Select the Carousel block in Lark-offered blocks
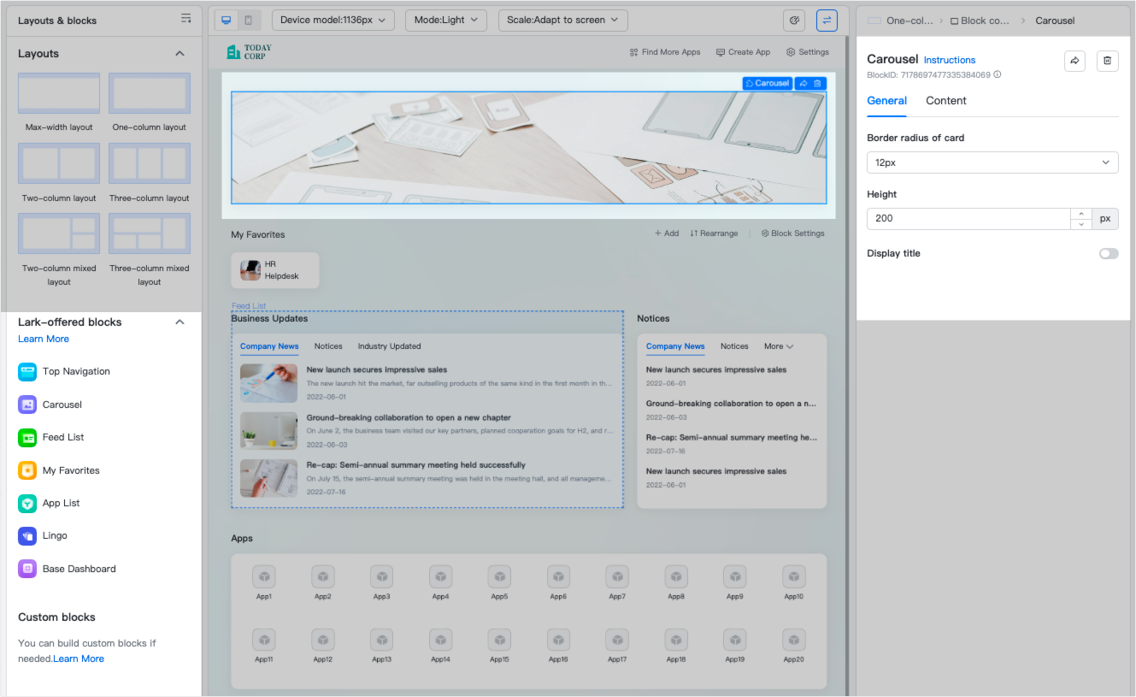Viewport: 1136px width, 697px height. (x=50, y=405)
